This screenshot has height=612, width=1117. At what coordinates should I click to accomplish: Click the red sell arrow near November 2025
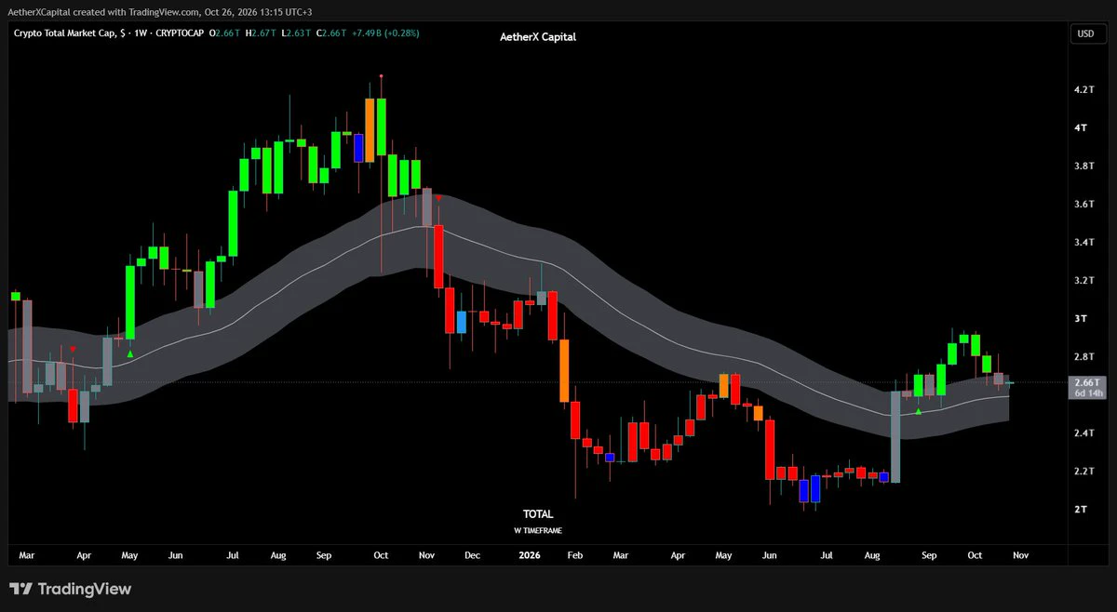click(438, 198)
